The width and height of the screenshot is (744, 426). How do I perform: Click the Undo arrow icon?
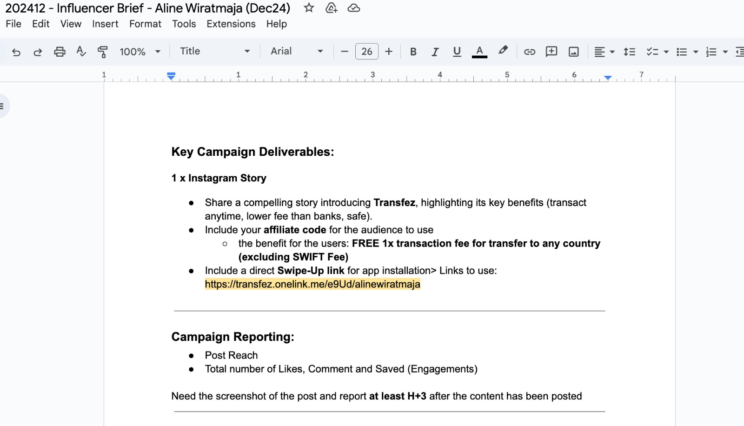pyautogui.click(x=16, y=52)
